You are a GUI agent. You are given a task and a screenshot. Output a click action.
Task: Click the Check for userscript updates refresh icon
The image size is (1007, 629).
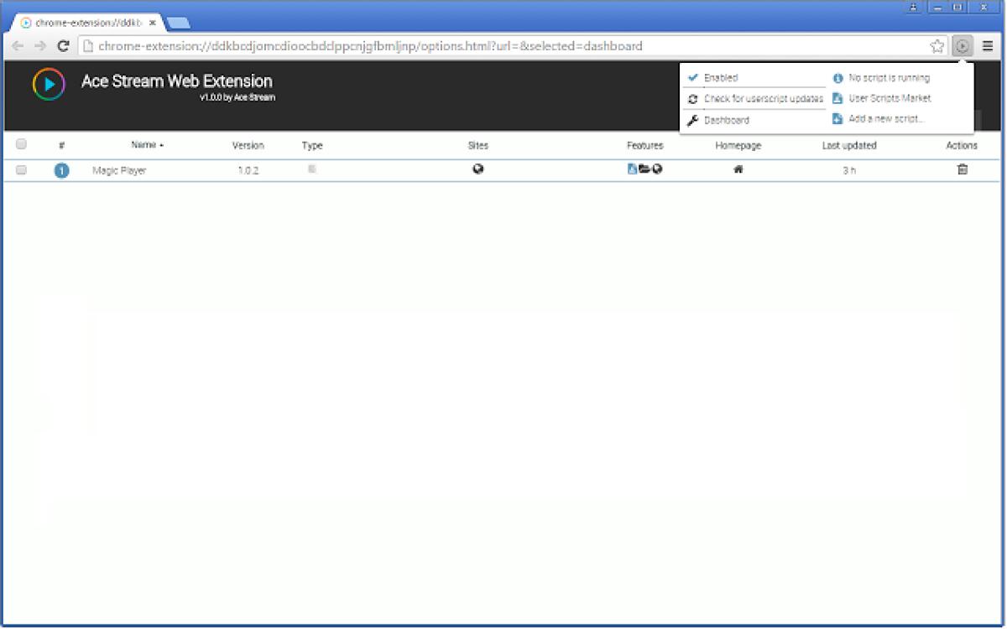694,98
